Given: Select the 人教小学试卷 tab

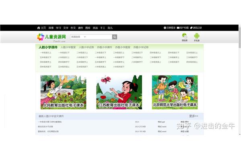Looking at the screenshot, I should click(86, 47).
